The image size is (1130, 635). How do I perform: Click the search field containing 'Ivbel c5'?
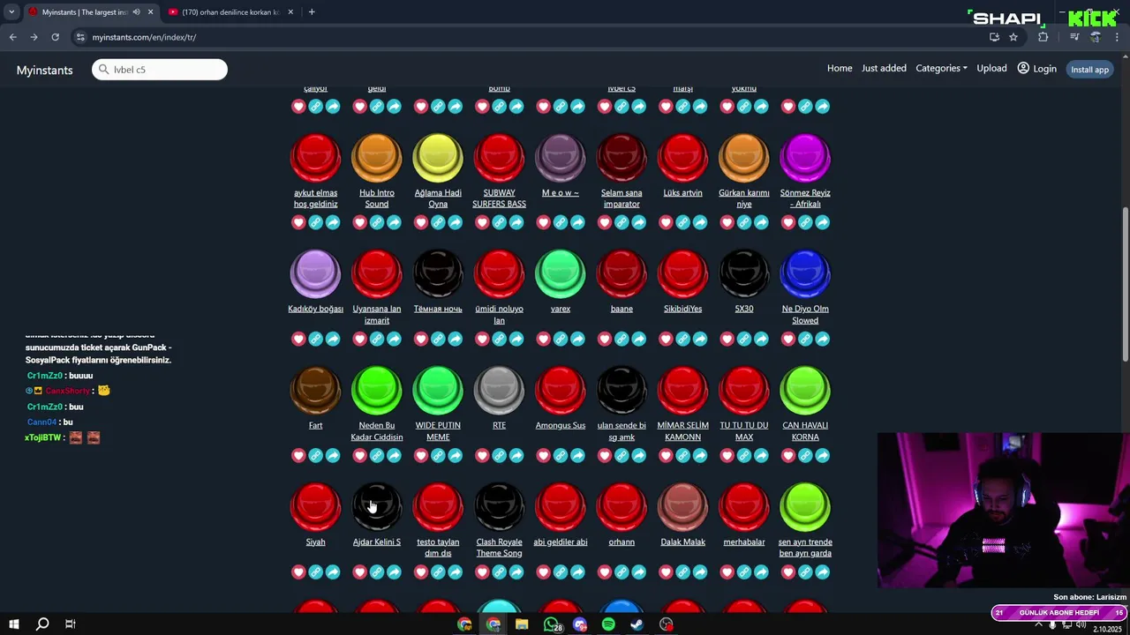(160, 70)
